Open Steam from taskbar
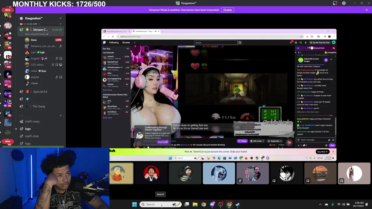 coord(238,204)
